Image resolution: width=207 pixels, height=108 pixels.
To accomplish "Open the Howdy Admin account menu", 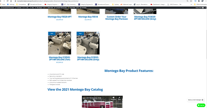I will (199, 8).
